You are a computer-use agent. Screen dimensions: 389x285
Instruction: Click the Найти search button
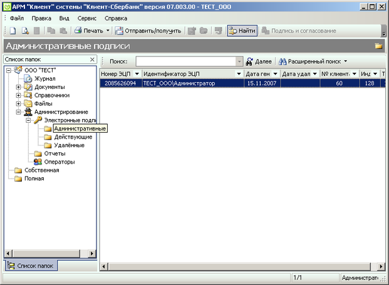(x=242, y=31)
